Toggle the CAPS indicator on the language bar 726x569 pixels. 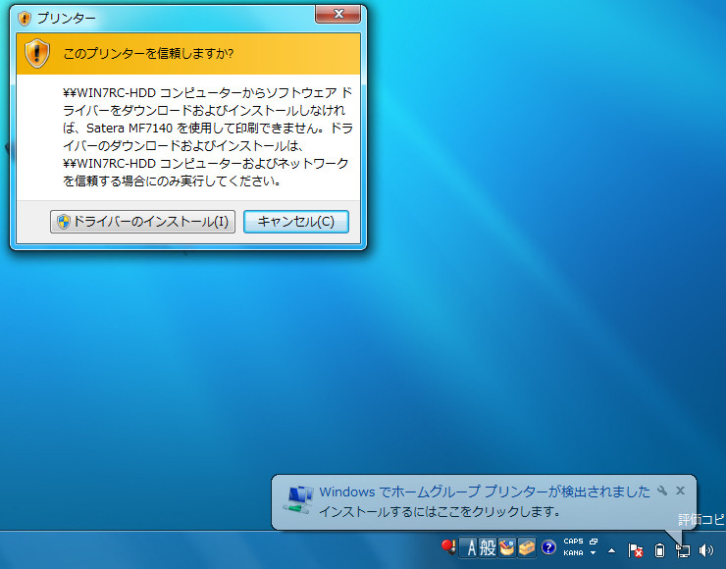point(573,542)
